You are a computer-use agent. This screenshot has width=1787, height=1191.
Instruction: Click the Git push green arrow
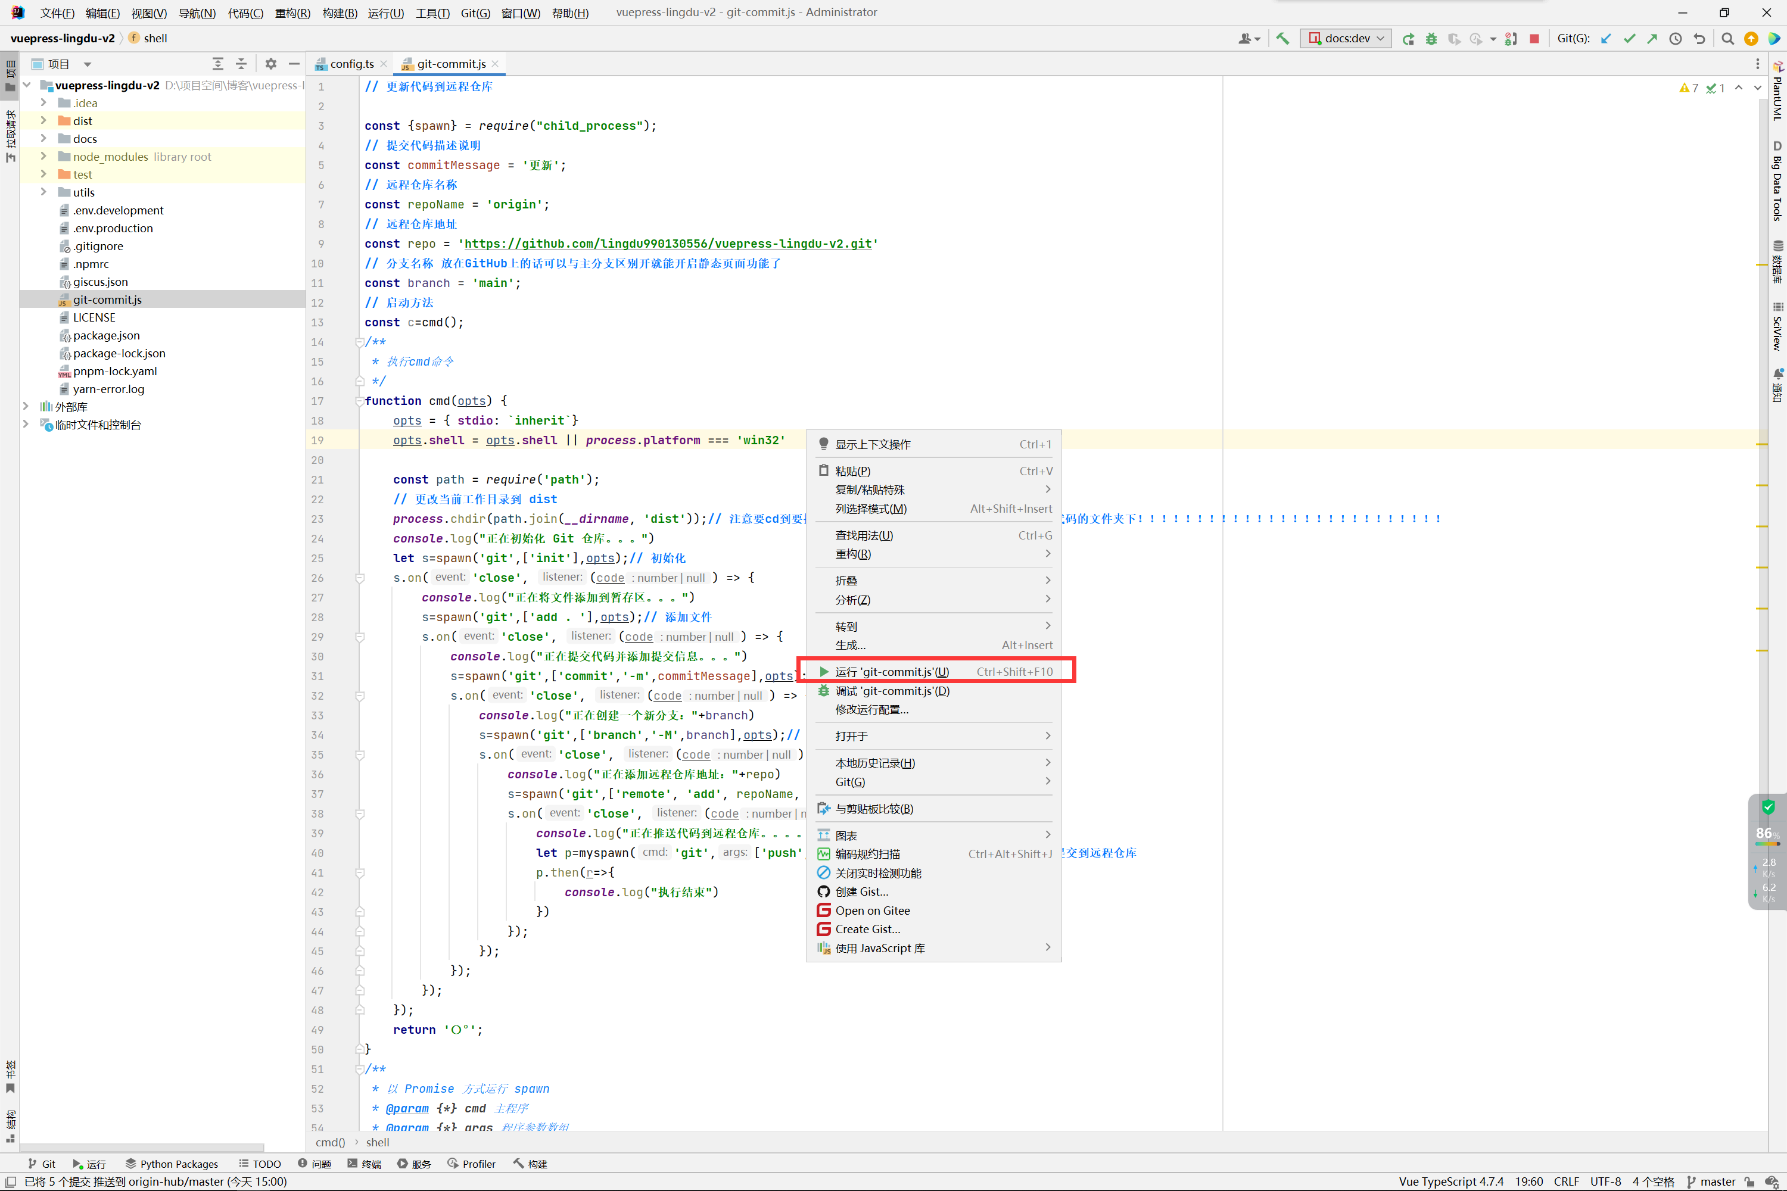tap(1652, 39)
